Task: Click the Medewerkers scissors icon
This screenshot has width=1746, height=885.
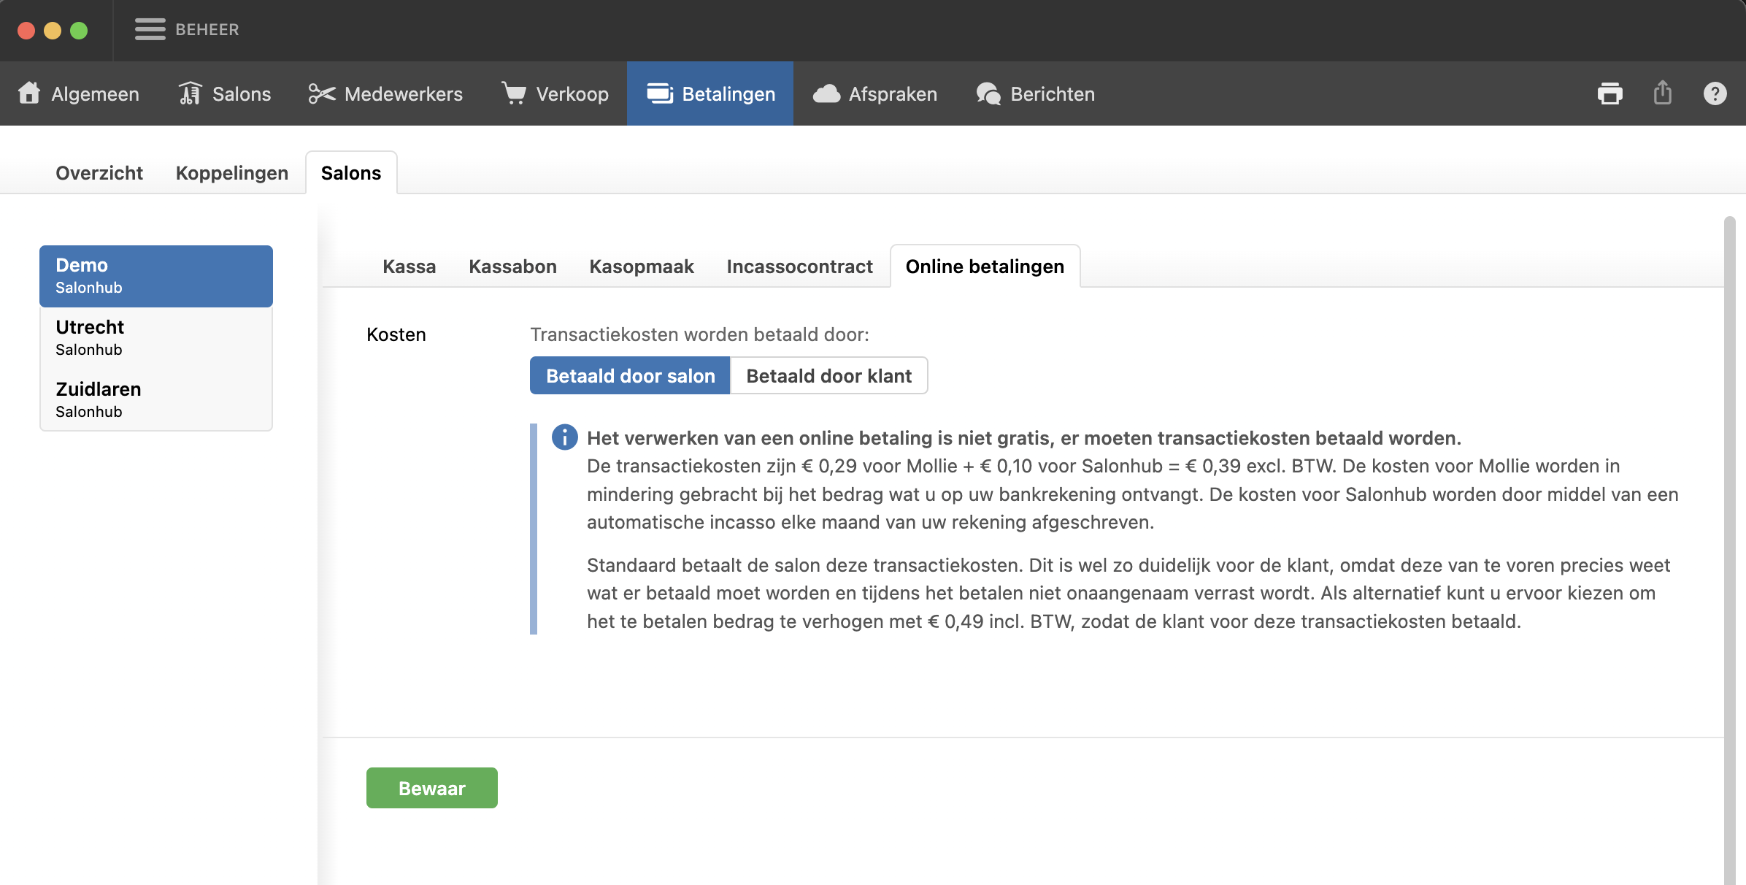Action: pos(321,93)
